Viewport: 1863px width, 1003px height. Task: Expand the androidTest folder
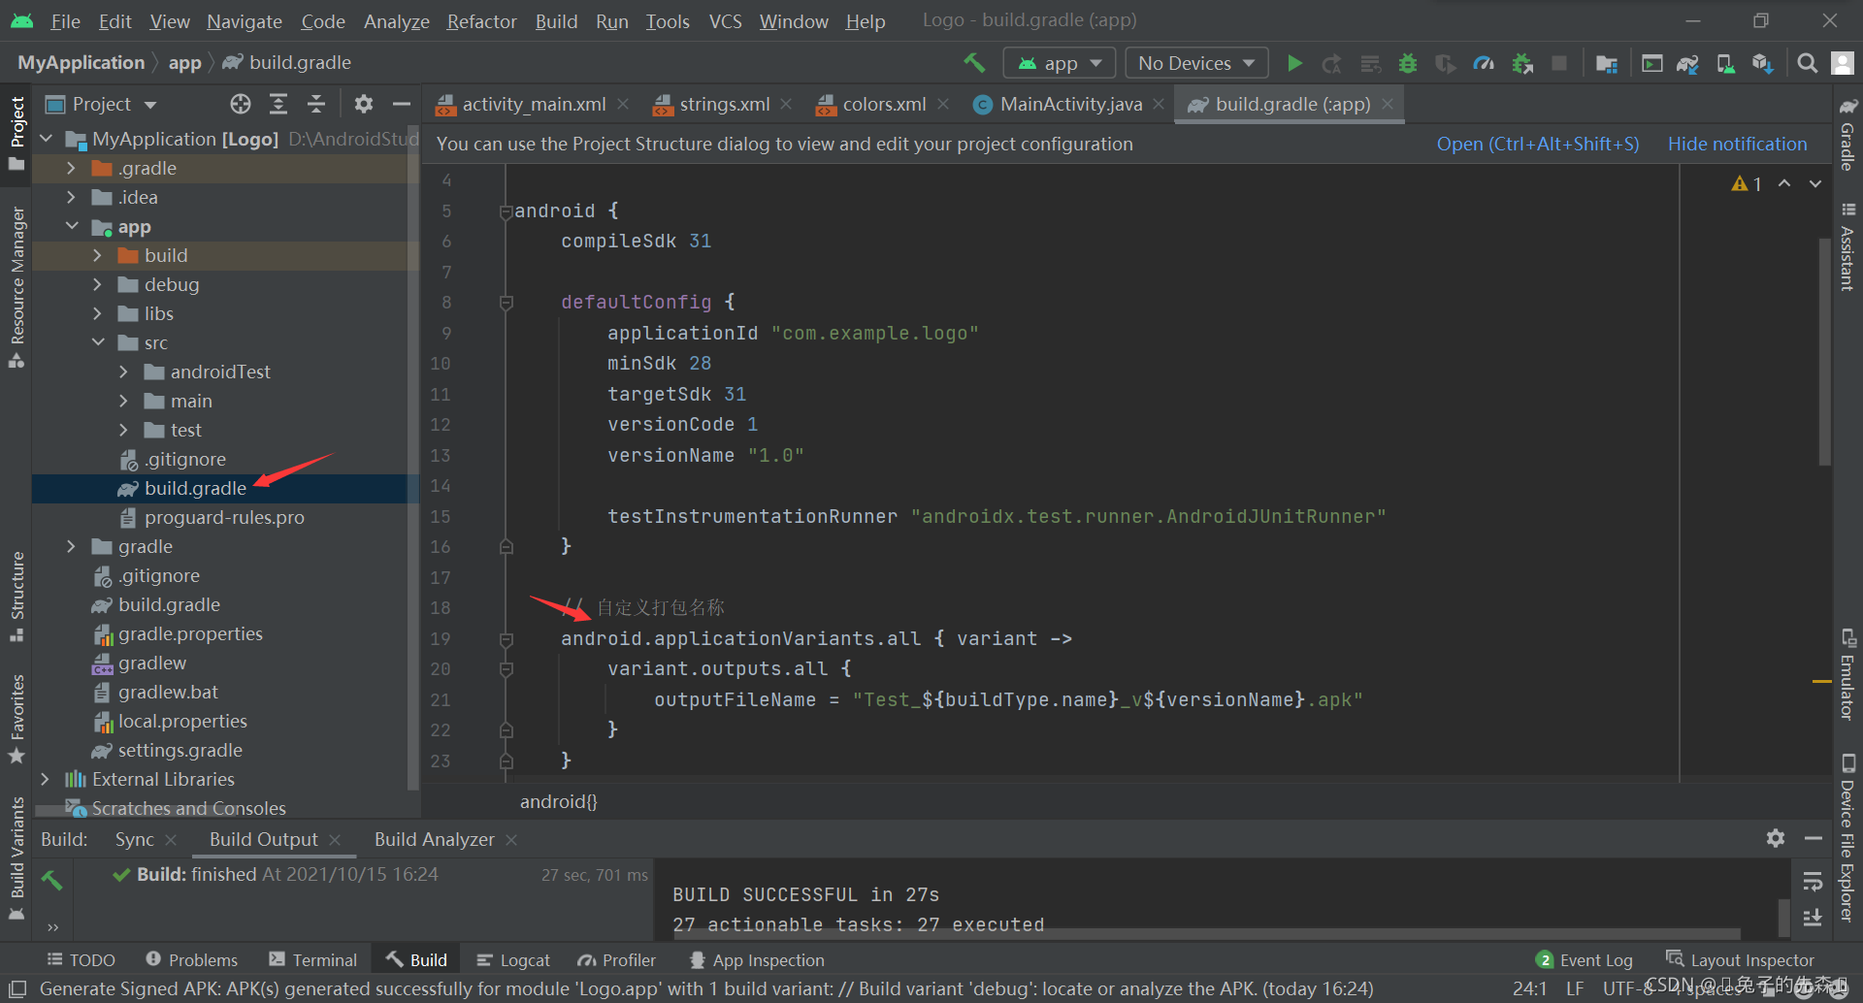(123, 372)
